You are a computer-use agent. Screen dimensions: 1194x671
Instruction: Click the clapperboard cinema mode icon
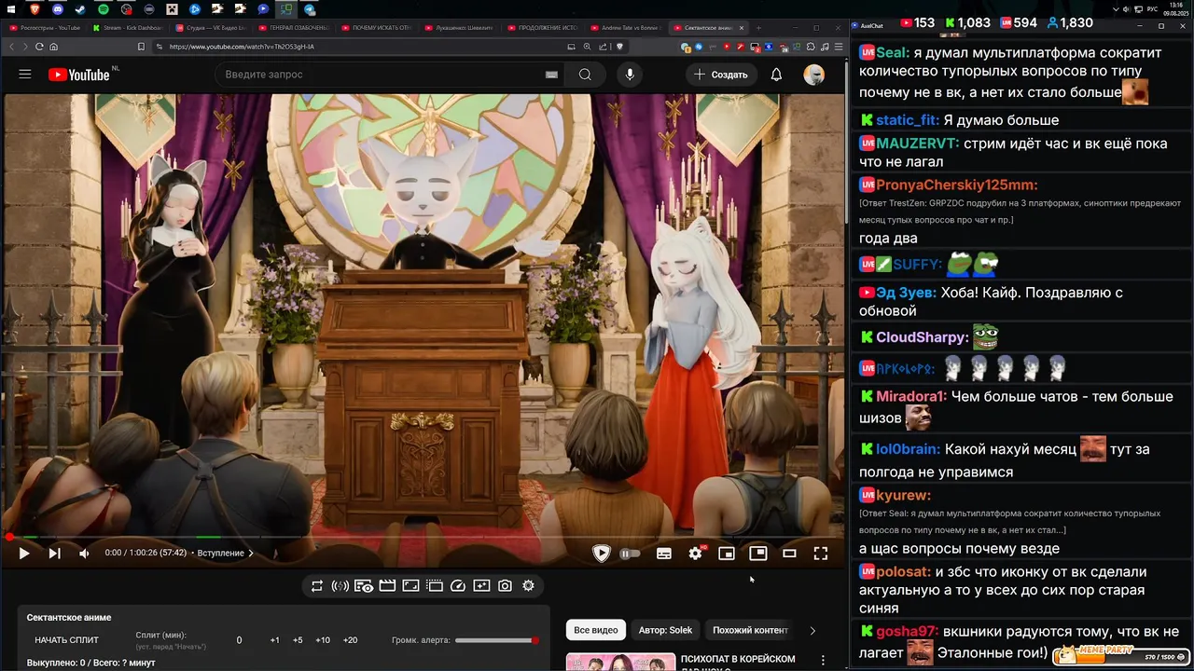coord(387,586)
